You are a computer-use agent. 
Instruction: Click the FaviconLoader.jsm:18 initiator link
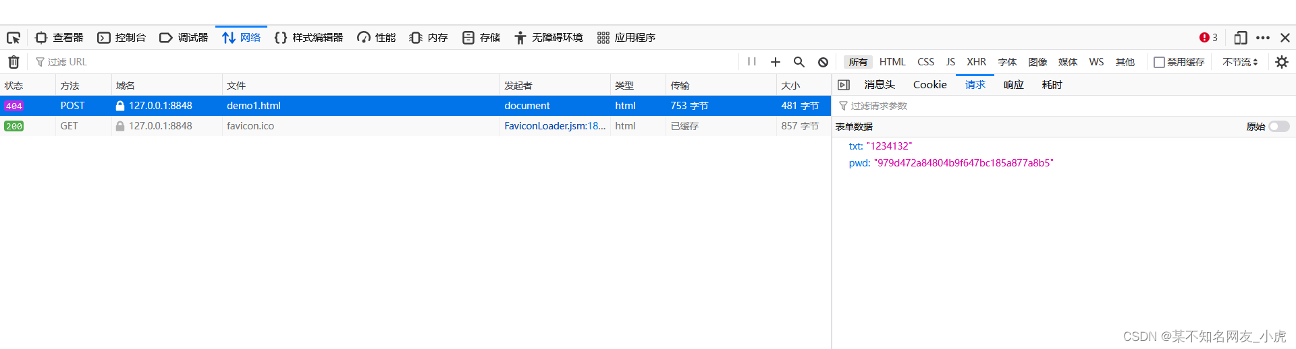[x=555, y=126]
